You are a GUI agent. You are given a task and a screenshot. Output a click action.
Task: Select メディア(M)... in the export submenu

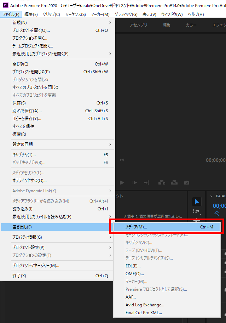[167, 227]
